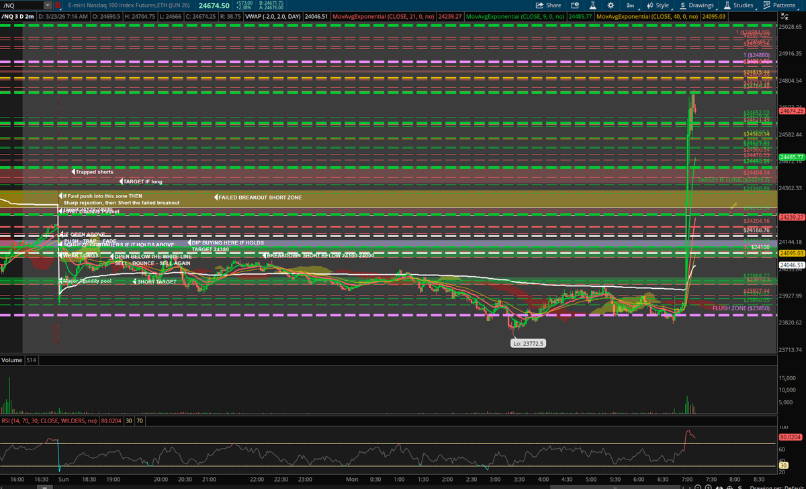Click the Volume study label

click(x=11, y=361)
